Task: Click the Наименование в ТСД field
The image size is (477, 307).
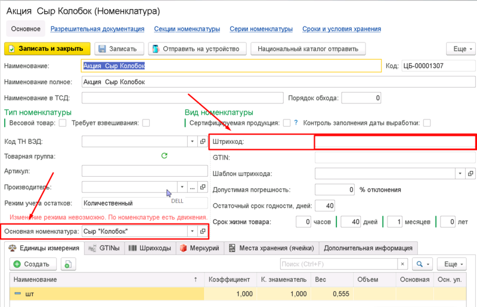Action: click(182, 98)
